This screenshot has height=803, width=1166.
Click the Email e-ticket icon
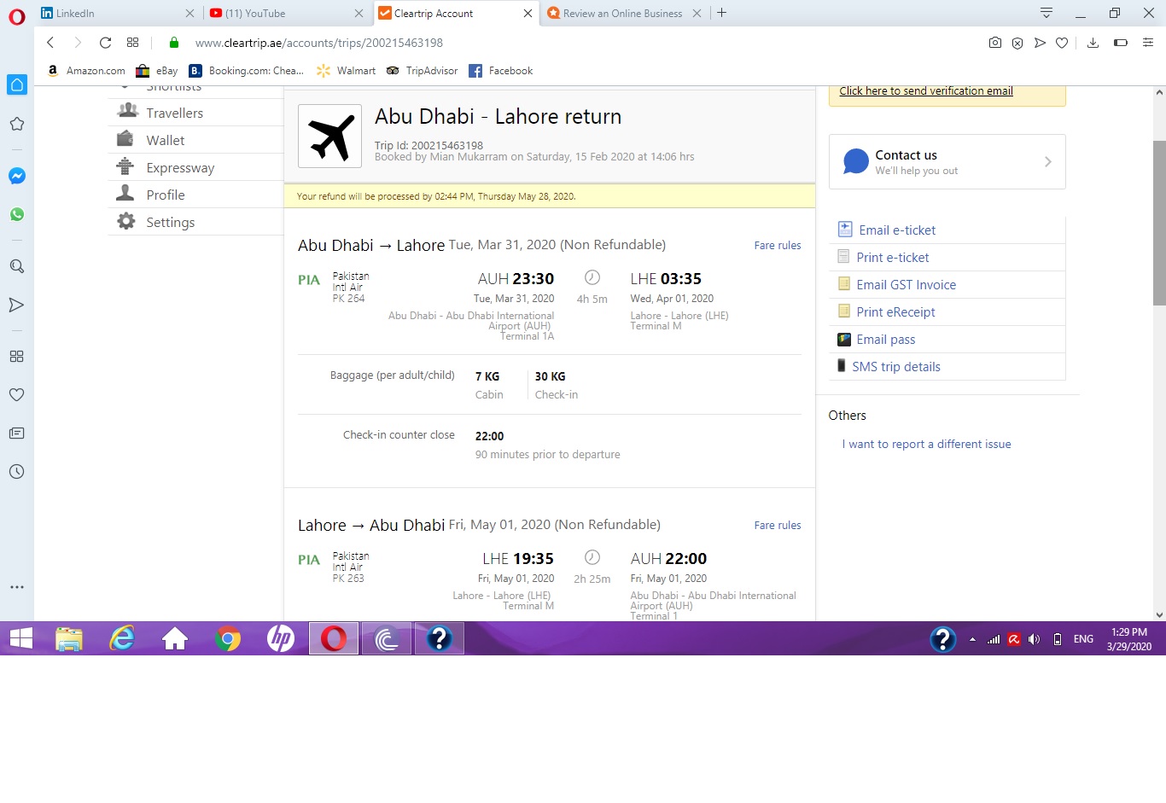coord(845,230)
